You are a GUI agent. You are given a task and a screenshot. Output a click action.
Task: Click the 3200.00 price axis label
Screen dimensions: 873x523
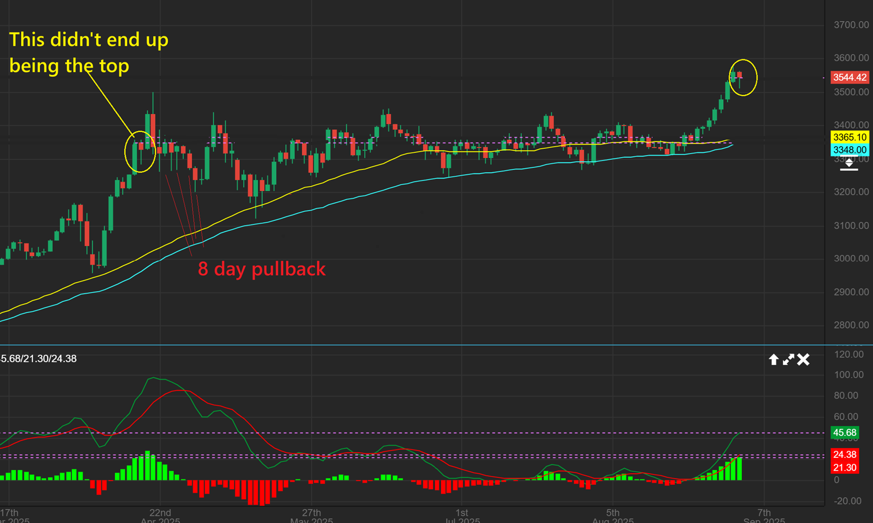point(851,192)
